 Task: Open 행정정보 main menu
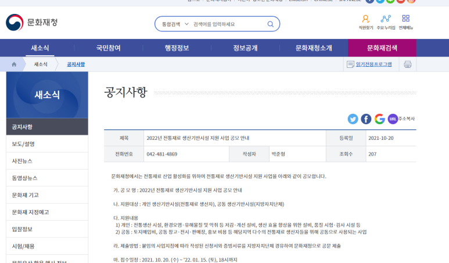pyautogui.click(x=177, y=48)
